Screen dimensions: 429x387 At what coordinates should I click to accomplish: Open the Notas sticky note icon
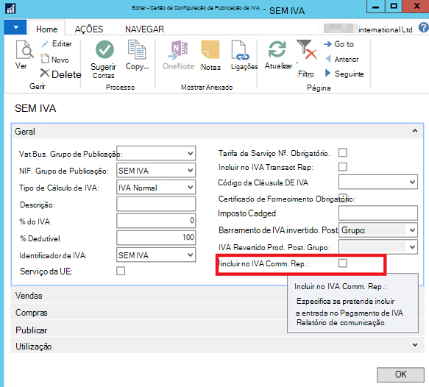[x=210, y=50]
